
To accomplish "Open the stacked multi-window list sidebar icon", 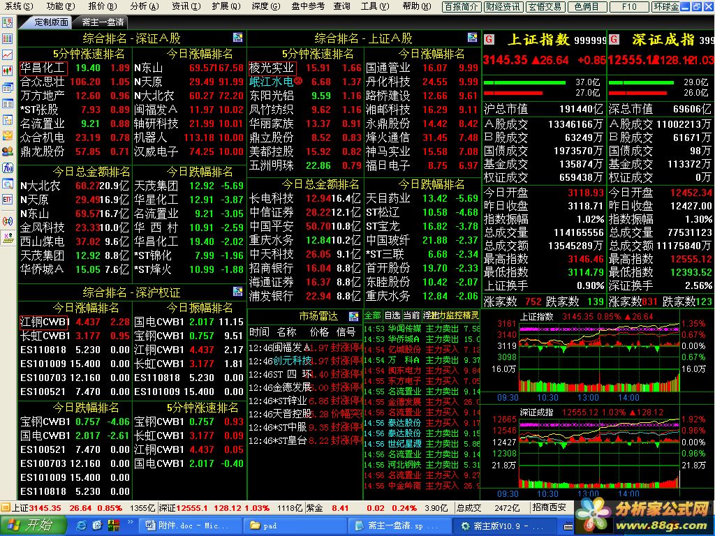I will (x=7, y=87).
